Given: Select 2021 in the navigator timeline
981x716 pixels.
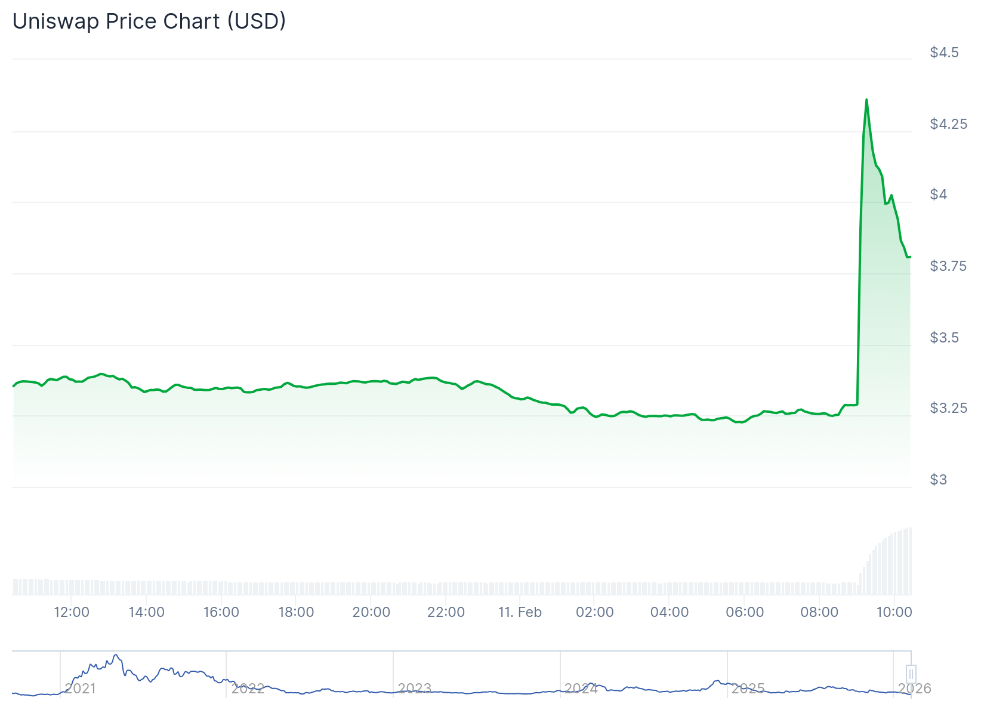Looking at the screenshot, I should pyautogui.click(x=80, y=689).
